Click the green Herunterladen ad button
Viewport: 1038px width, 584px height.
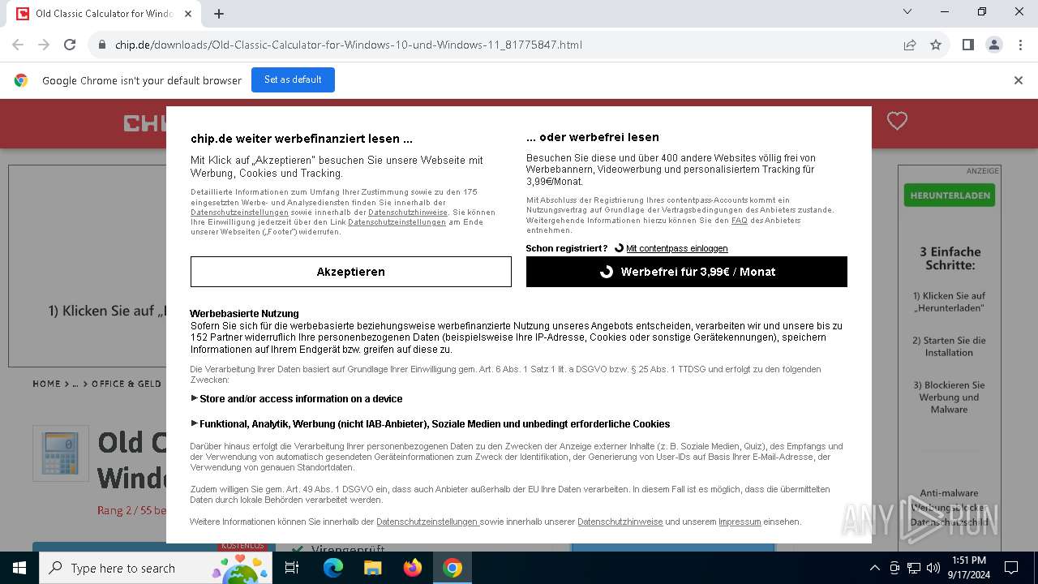coord(949,195)
